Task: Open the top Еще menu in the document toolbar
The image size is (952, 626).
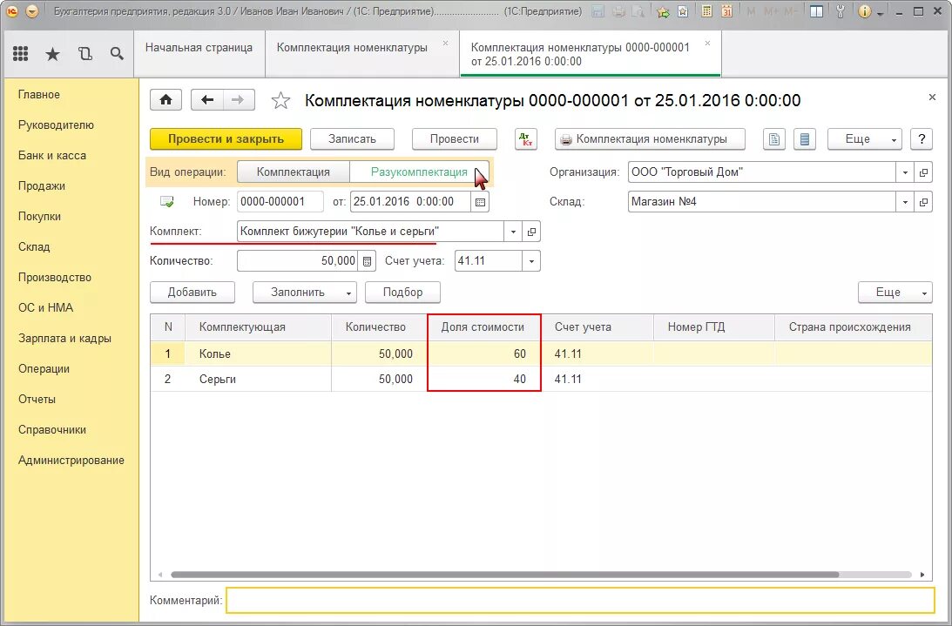Action: pyautogui.click(x=865, y=139)
